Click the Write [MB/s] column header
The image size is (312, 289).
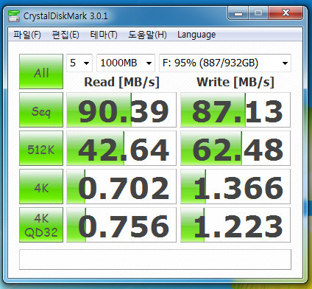(235, 83)
